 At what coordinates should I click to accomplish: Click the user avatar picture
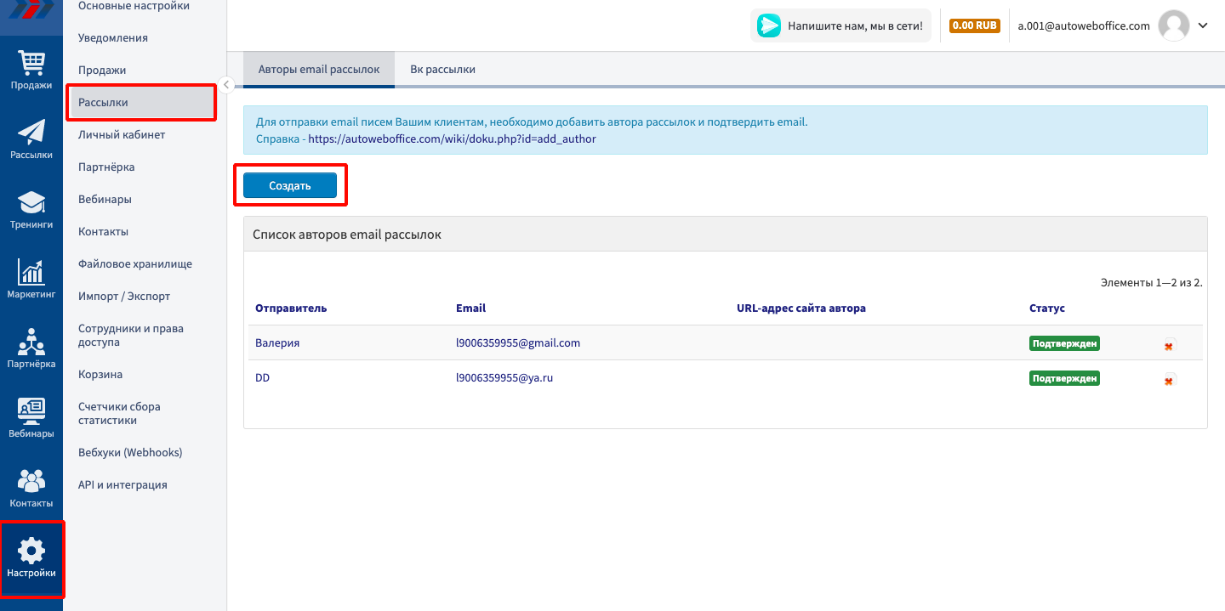[1175, 25]
